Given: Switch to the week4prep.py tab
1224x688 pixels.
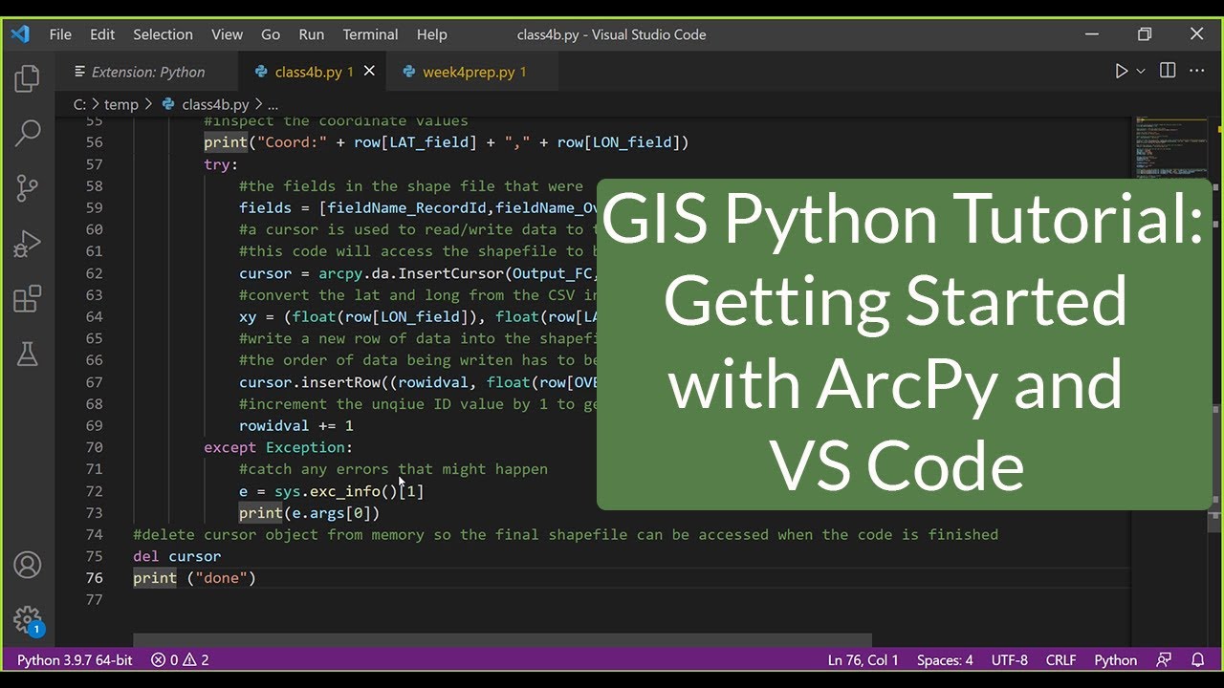Looking at the screenshot, I should 470,72.
